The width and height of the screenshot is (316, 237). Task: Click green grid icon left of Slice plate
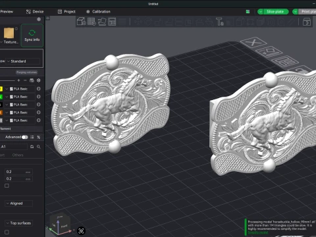[x=248, y=12]
